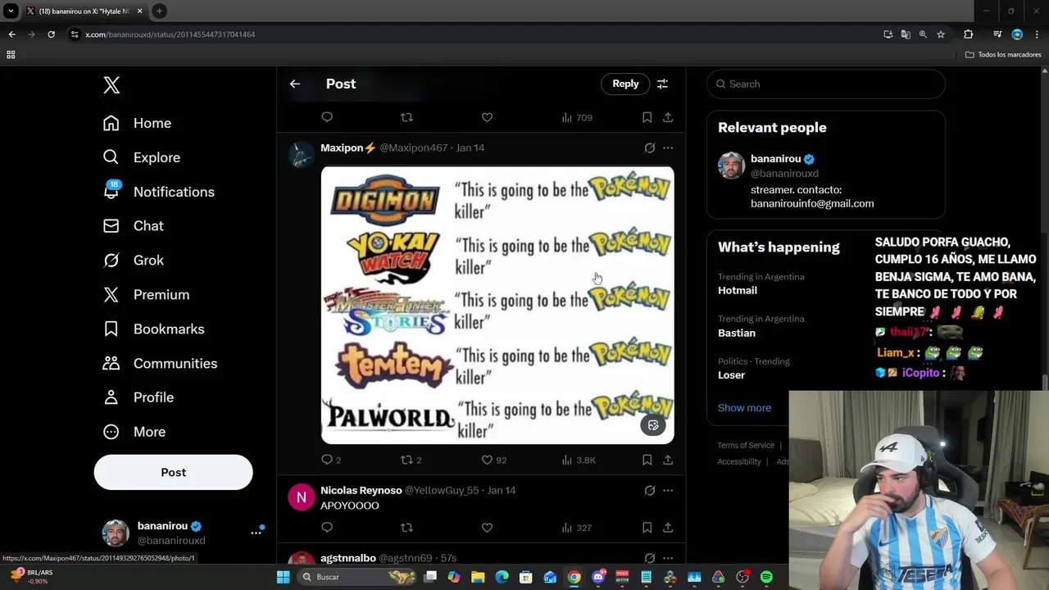Screen dimensions: 1049x590
Task: Open Maxipon's avatar
Action: pyautogui.click(x=302, y=154)
